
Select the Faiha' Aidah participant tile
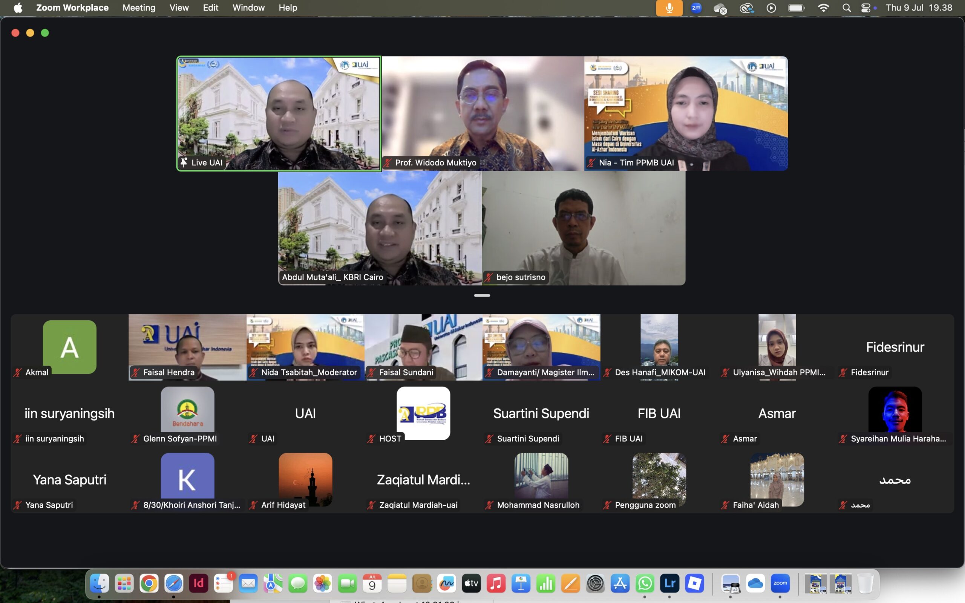pyautogui.click(x=777, y=480)
